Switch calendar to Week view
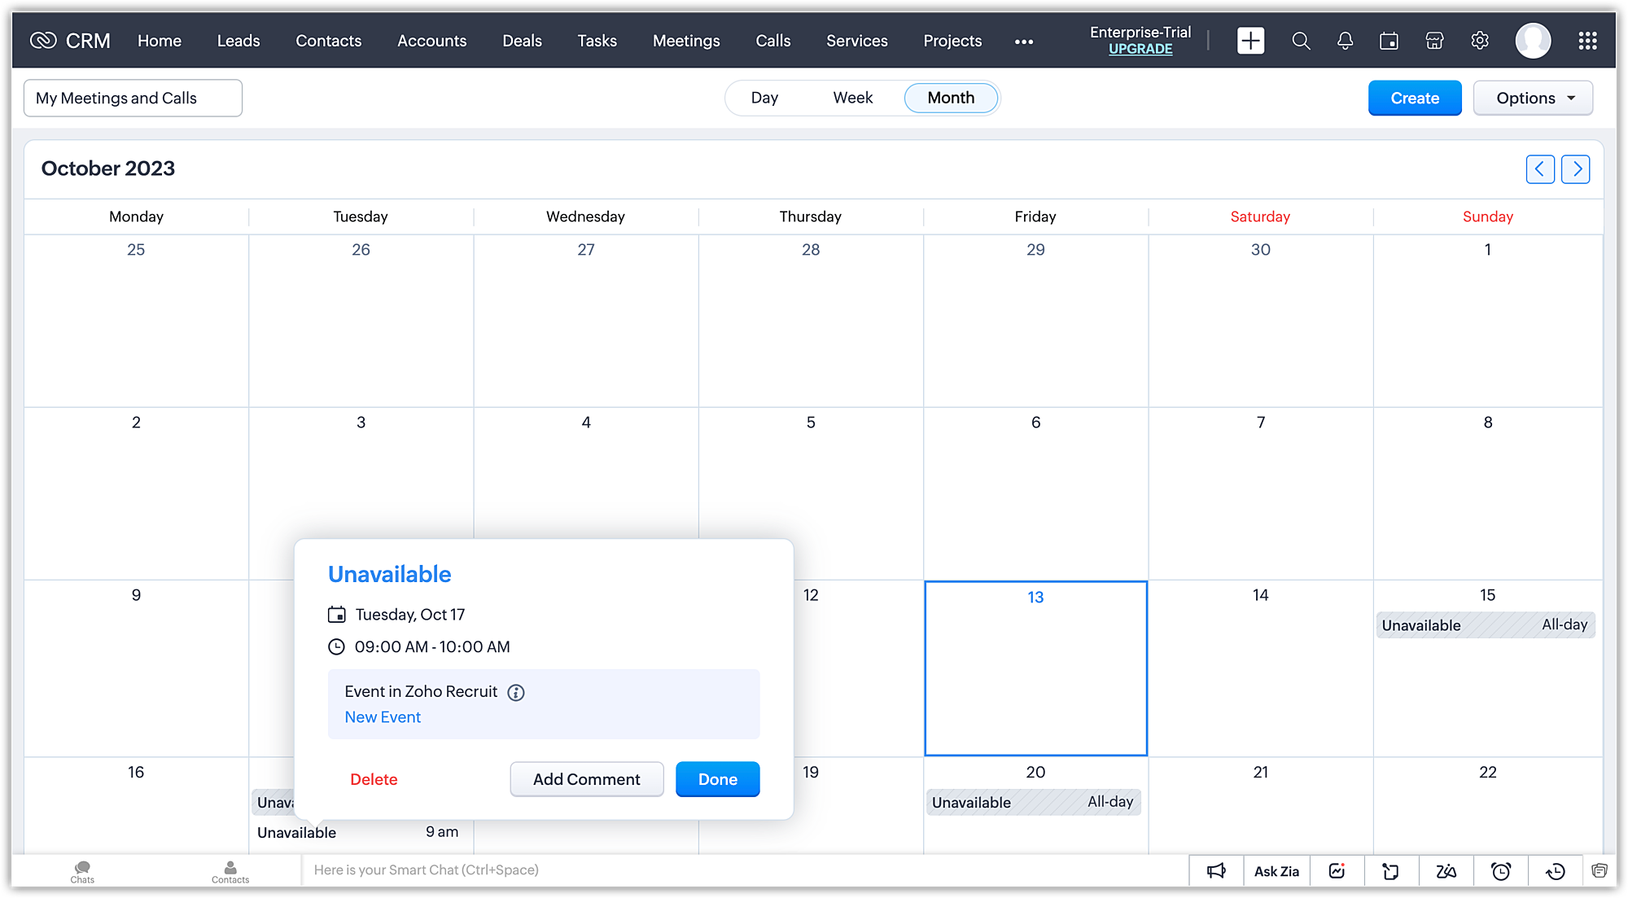The width and height of the screenshot is (1628, 898). pyautogui.click(x=852, y=98)
